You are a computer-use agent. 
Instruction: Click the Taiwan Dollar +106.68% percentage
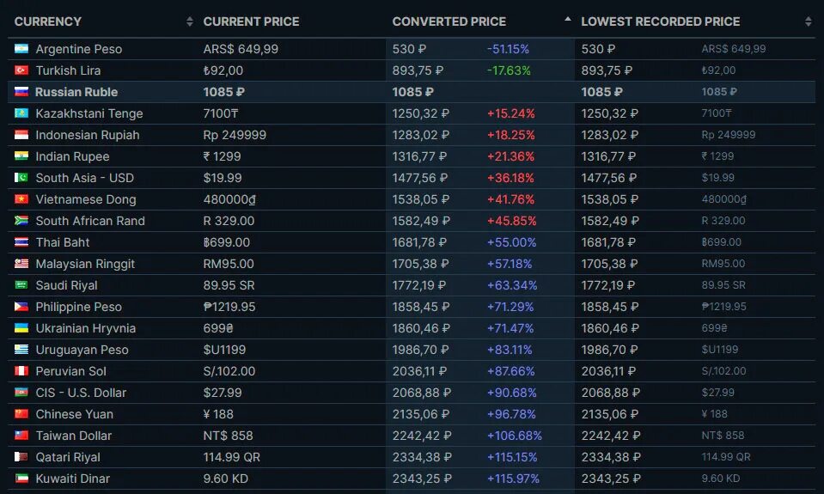coord(515,436)
